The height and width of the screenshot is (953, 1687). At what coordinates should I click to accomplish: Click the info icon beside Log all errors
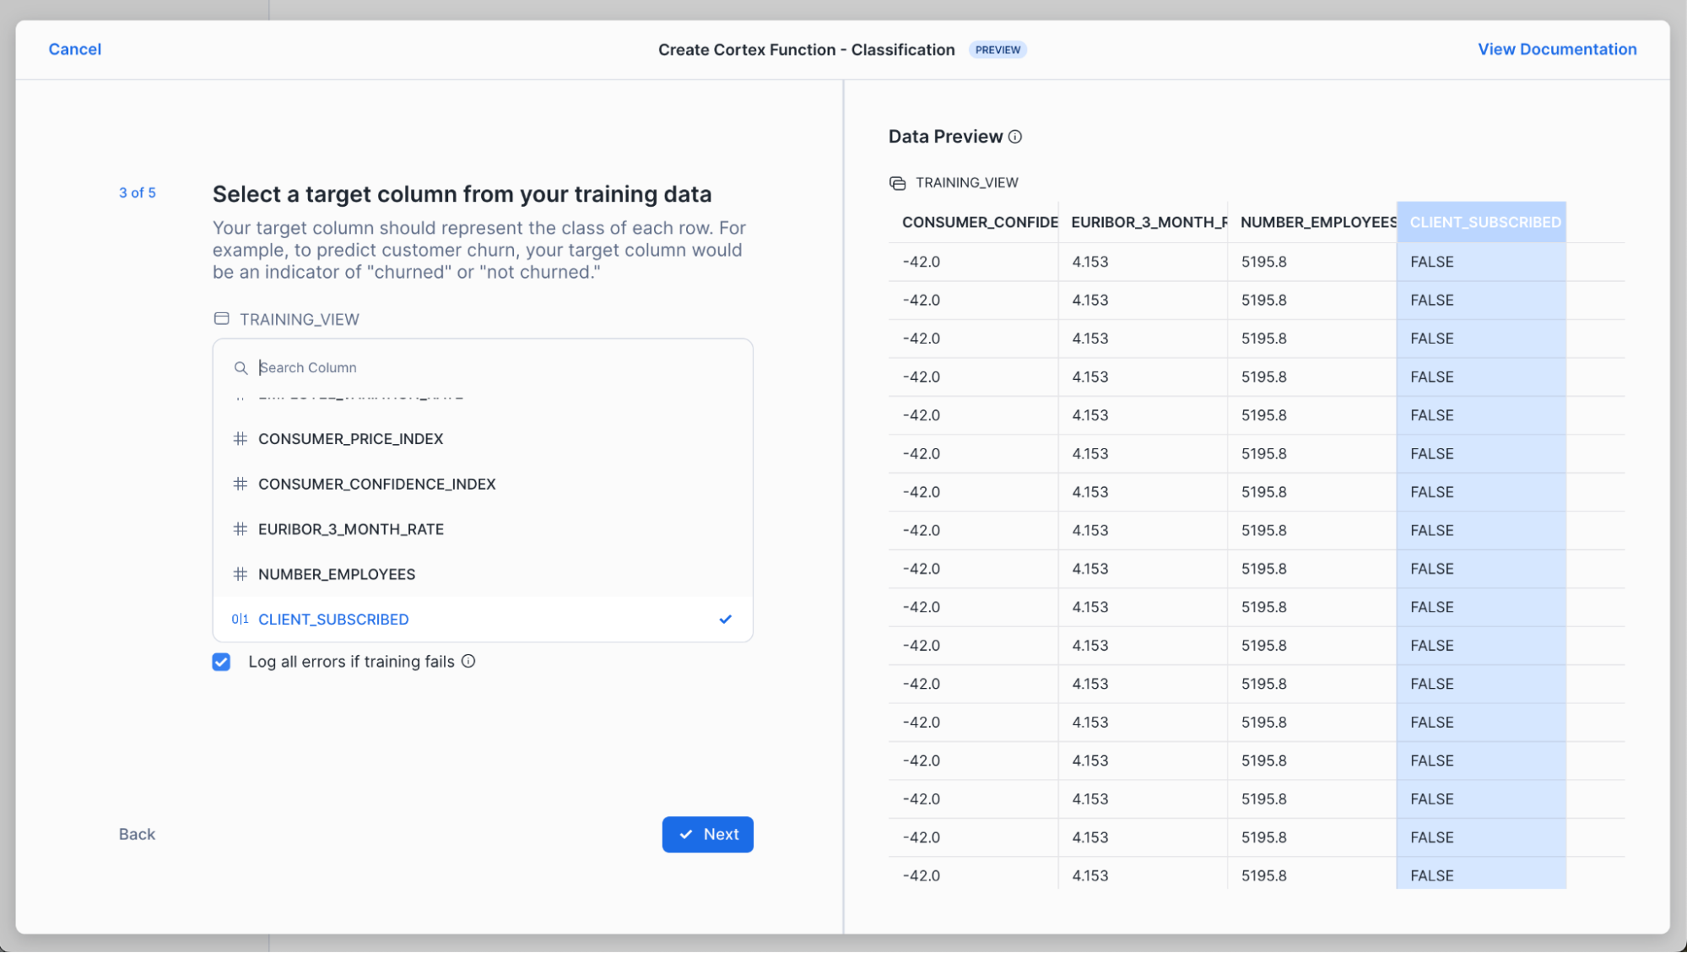pos(468,661)
